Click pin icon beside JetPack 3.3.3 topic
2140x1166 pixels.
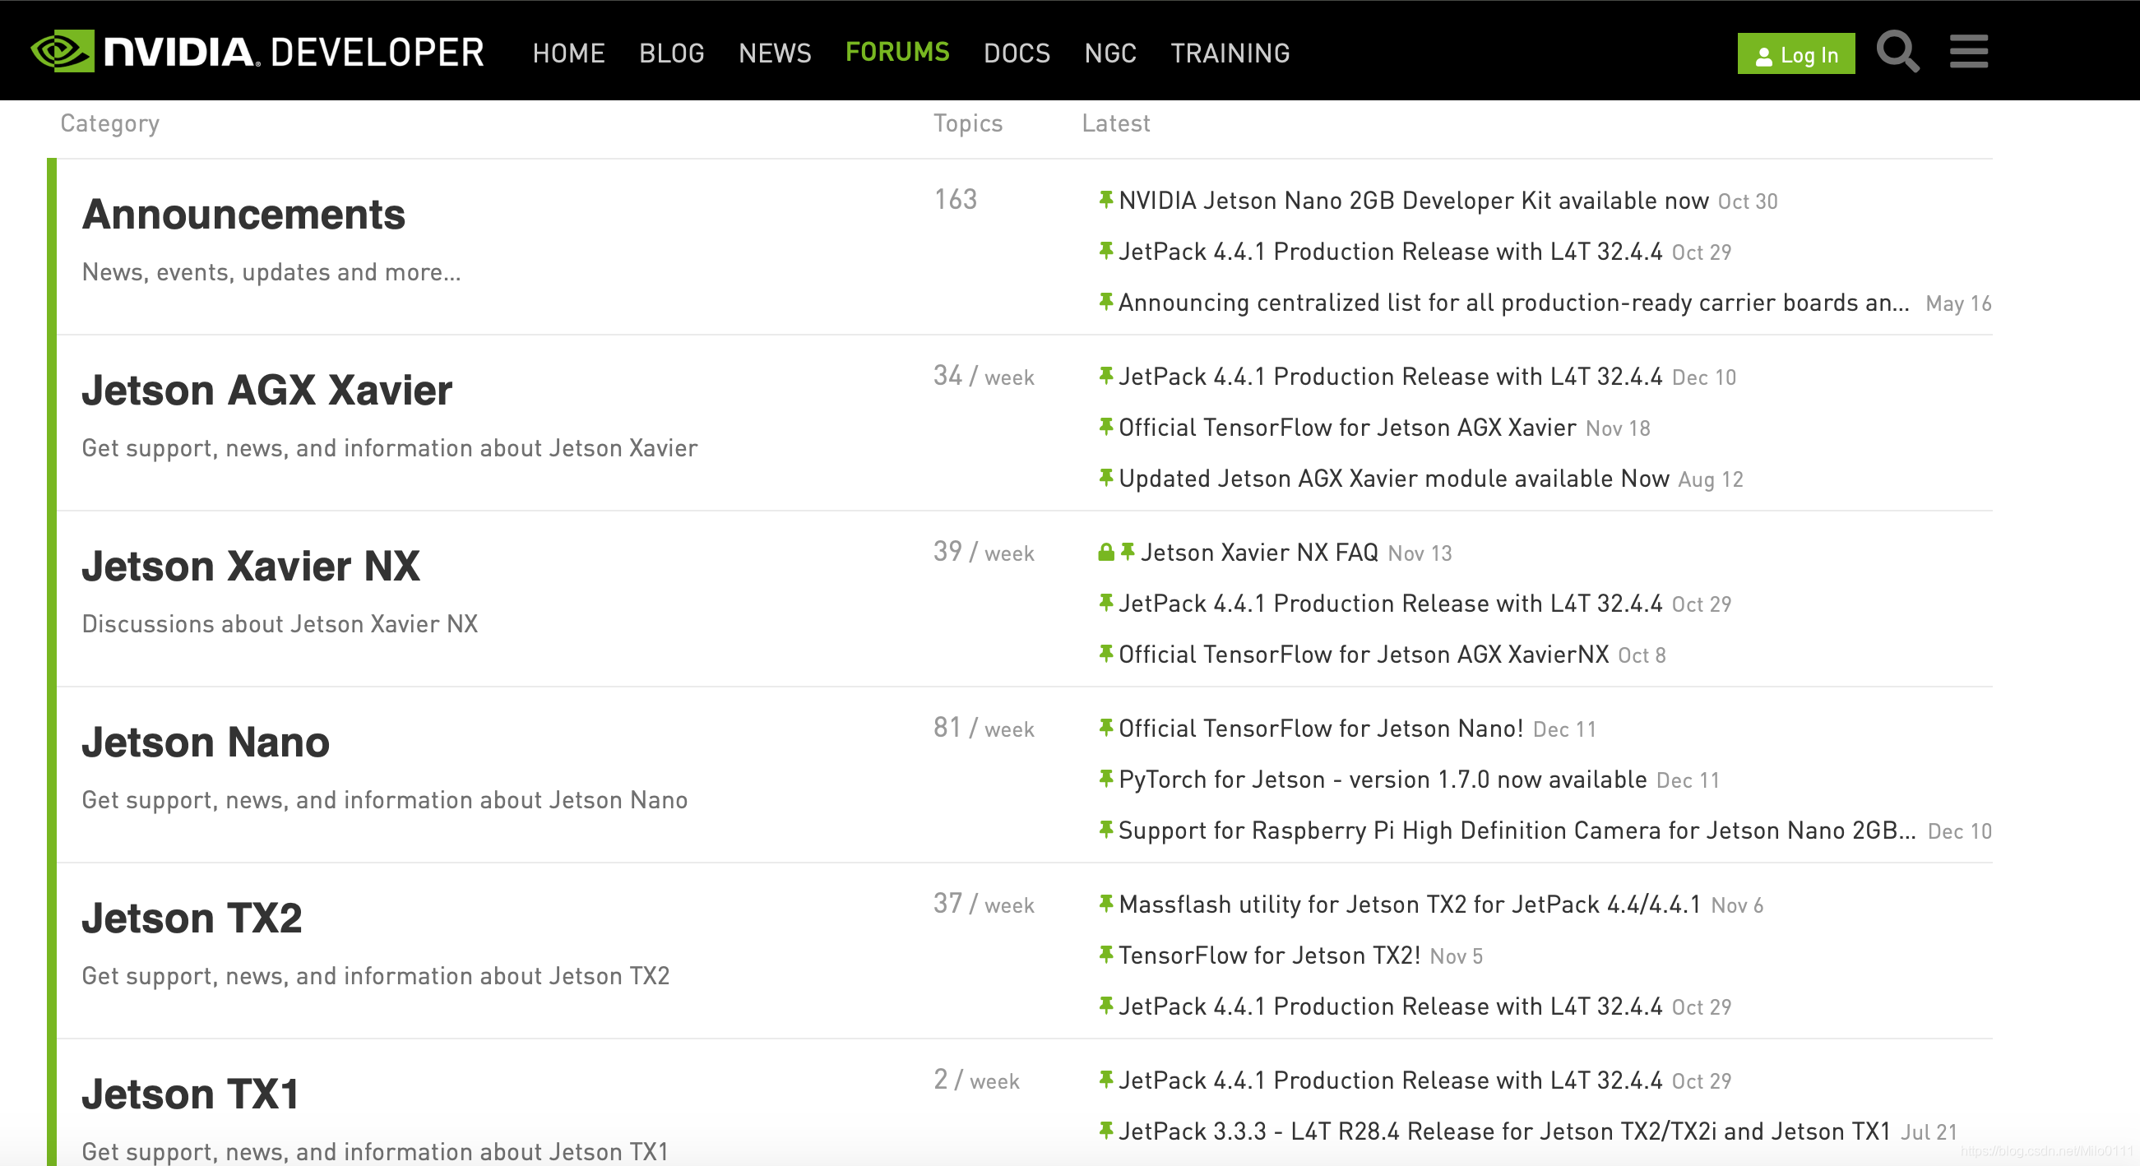coord(1105,1131)
